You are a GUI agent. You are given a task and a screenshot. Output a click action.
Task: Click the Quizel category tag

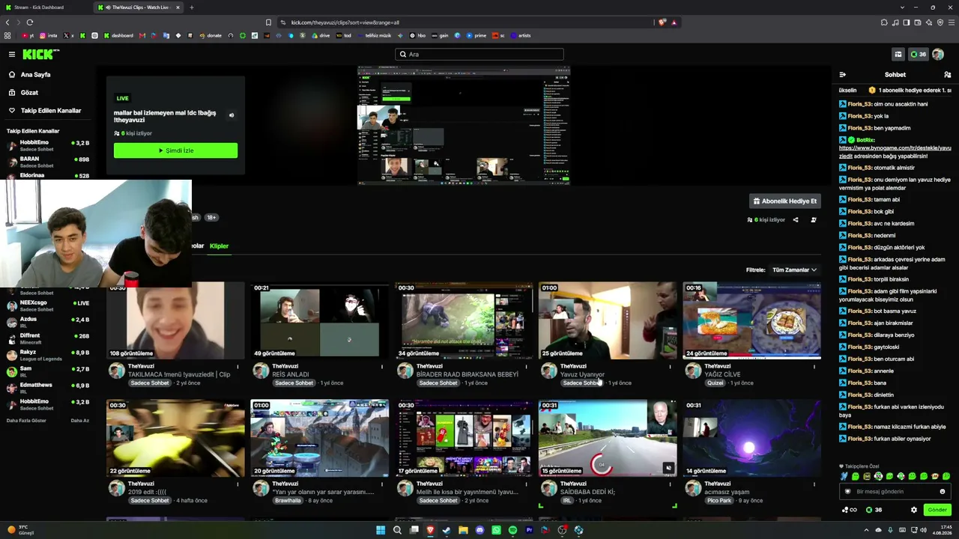(x=716, y=383)
